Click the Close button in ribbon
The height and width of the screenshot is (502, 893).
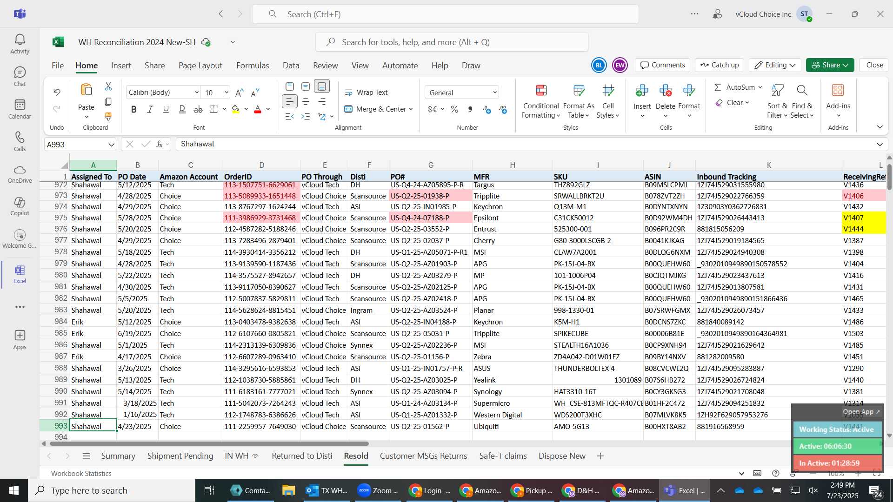tap(874, 65)
